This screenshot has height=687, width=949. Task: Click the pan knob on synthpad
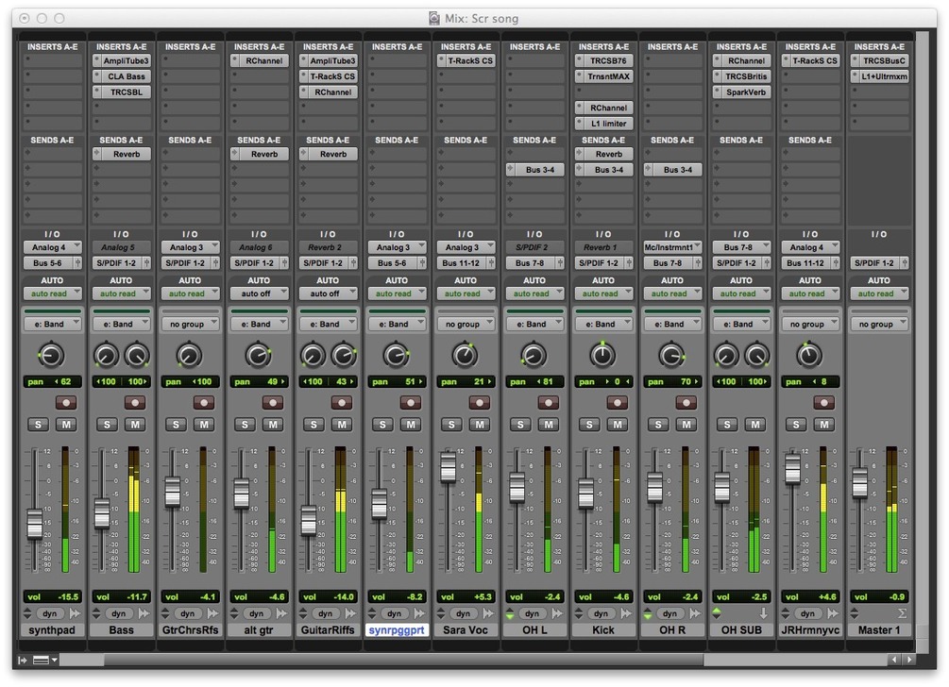click(x=51, y=356)
